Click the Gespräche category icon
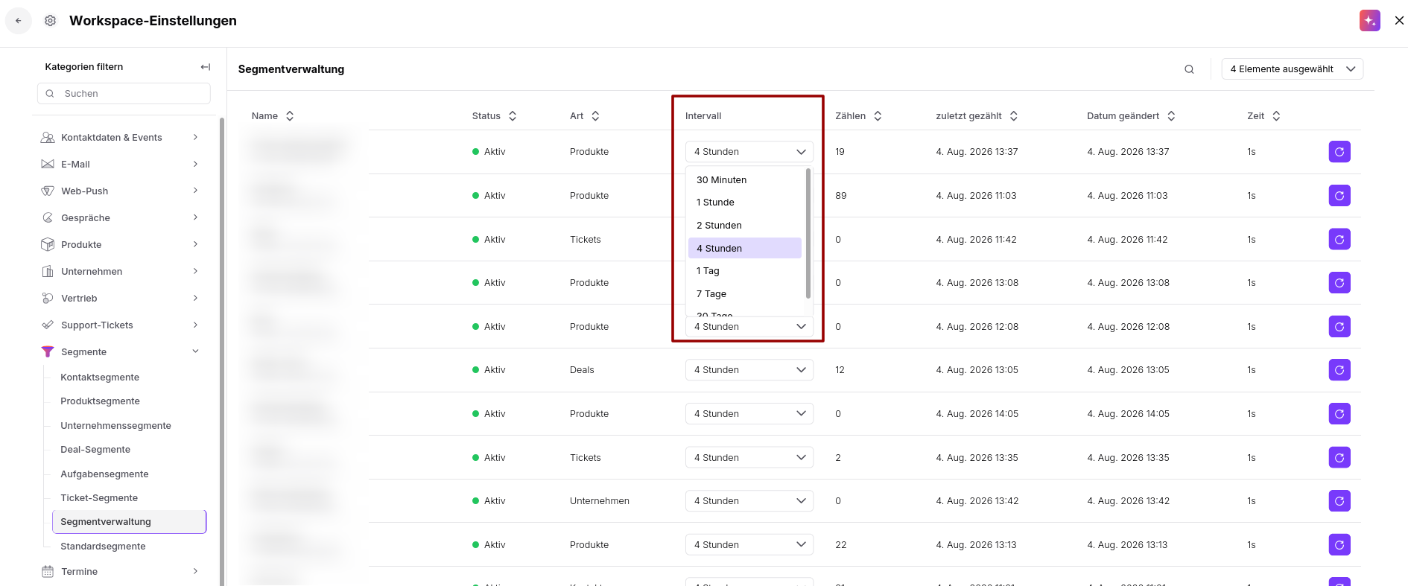This screenshot has height=586, width=1408. pos(48,218)
